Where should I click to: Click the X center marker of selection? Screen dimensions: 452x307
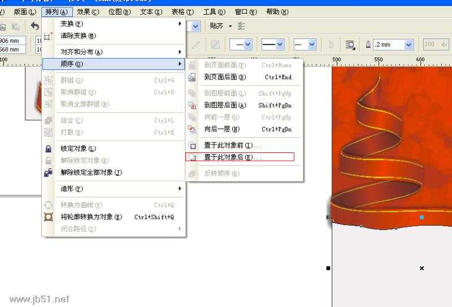coord(421,268)
